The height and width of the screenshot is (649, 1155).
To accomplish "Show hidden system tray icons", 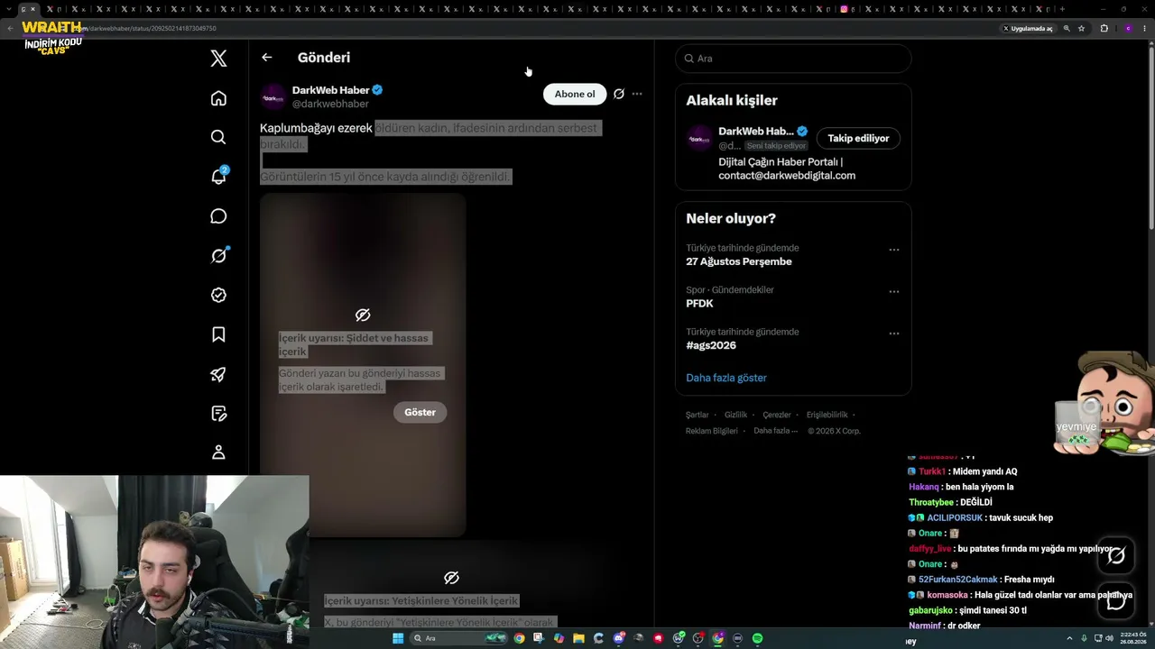I will coord(1069,638).
